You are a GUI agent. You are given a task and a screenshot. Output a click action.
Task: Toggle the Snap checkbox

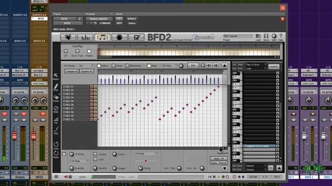coord(149,66)
